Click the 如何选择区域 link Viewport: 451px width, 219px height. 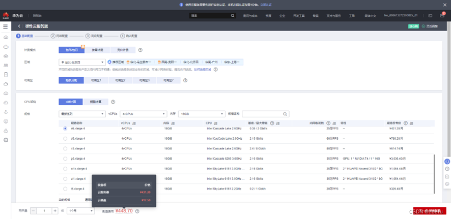(x=203, y=70)
